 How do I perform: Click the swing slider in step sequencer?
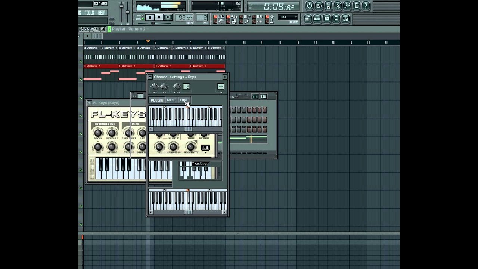242,97
